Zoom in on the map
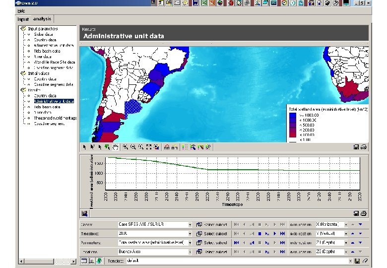This screenshot has height=268, width=387. (x=126, y=147)
